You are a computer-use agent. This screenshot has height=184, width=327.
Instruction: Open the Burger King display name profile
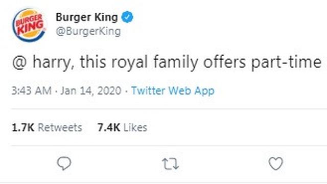click(x=87, y=17)
